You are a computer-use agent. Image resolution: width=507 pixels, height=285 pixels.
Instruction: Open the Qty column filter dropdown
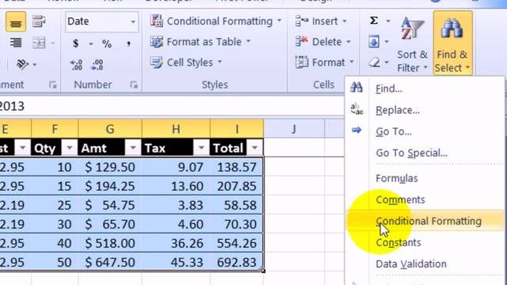tap(69, 148)
